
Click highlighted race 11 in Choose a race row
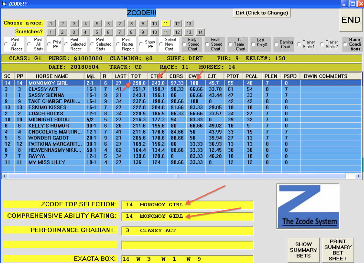click(166, 24)
